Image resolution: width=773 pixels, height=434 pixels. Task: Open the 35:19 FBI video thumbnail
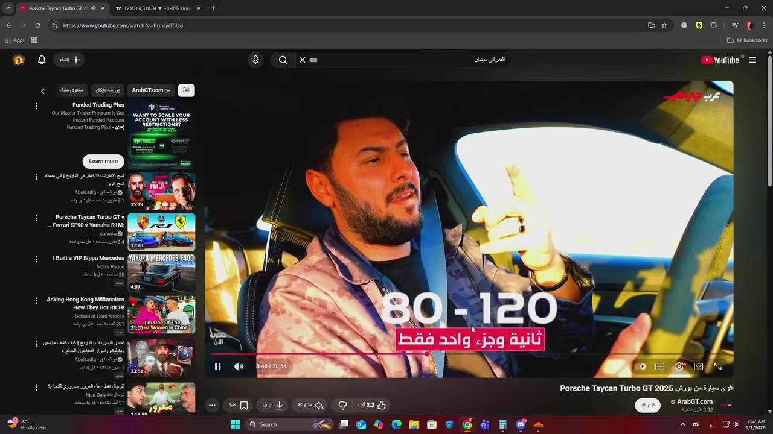(x=161, y=191)
